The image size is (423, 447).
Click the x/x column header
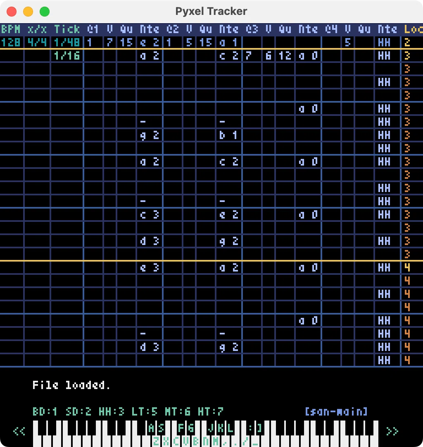pyautogui.click(x=37, y=29)
